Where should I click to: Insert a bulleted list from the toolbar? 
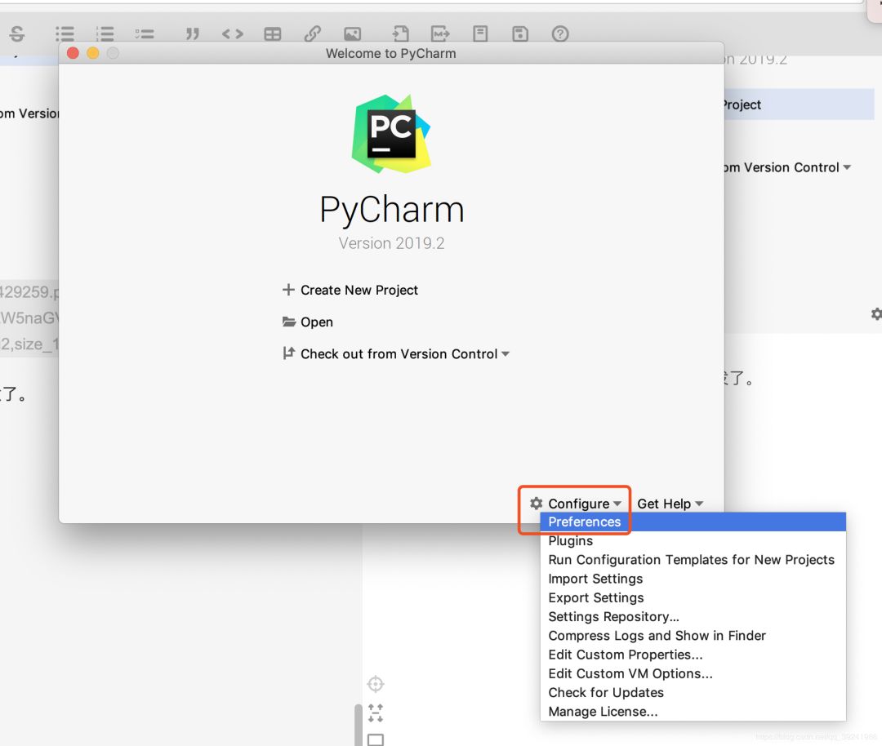coord(65,33)
